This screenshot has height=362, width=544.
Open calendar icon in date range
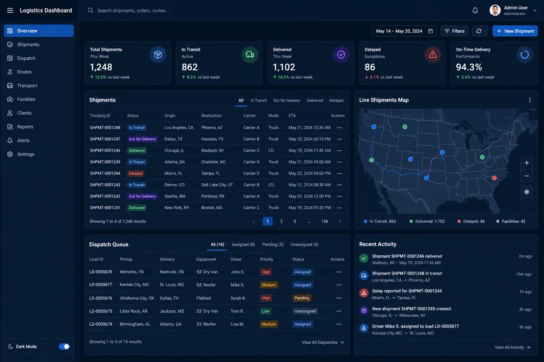tap(430, 31)
